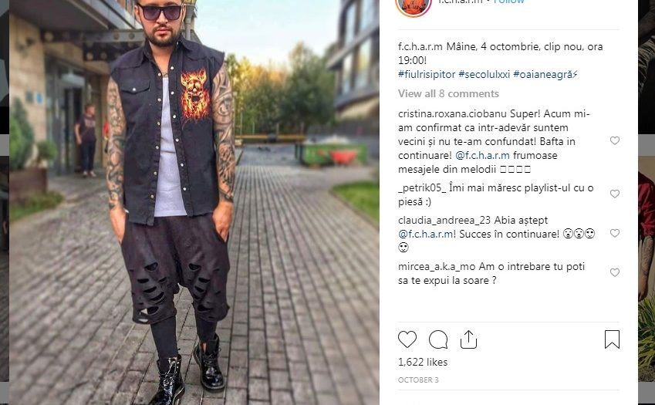Like the post with the heart icon
This screenshot has width=655, height=405.
[407, 339]
